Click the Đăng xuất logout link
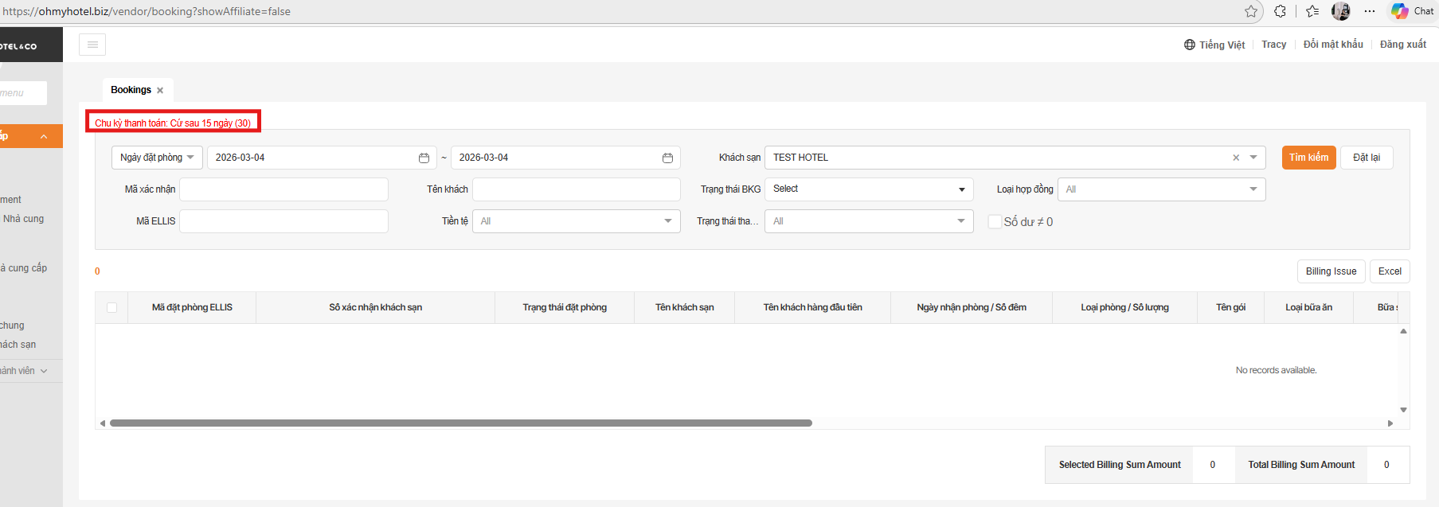Viewport: 1439px width, 507px height. 1402,45
